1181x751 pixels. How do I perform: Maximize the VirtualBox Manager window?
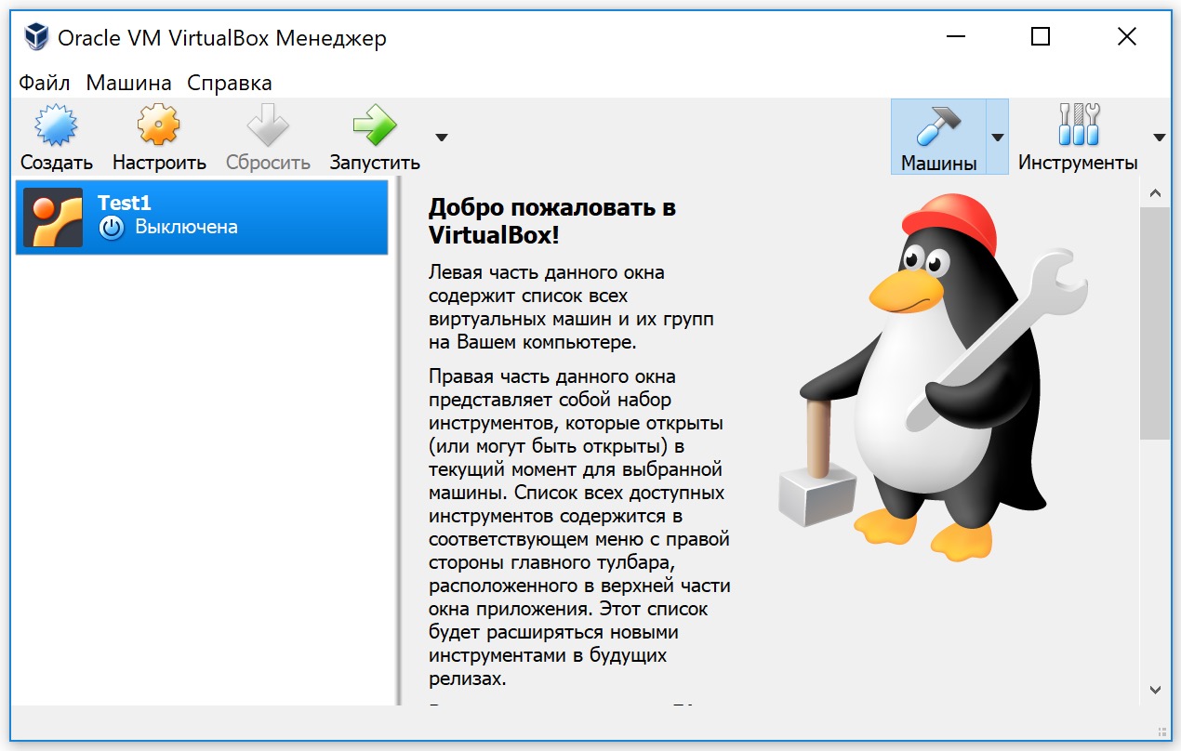(x=1041, y=37)
